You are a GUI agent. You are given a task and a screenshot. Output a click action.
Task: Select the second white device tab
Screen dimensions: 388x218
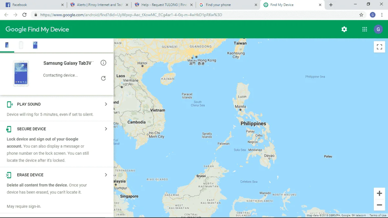pos(21,45)
